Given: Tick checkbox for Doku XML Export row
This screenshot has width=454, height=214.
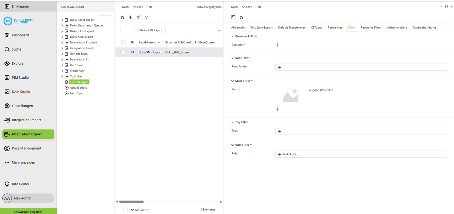Looking at the screenshot, I should pos(123,52).
